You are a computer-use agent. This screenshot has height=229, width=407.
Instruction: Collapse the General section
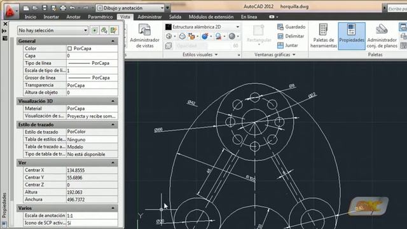[x=113, y=41]
